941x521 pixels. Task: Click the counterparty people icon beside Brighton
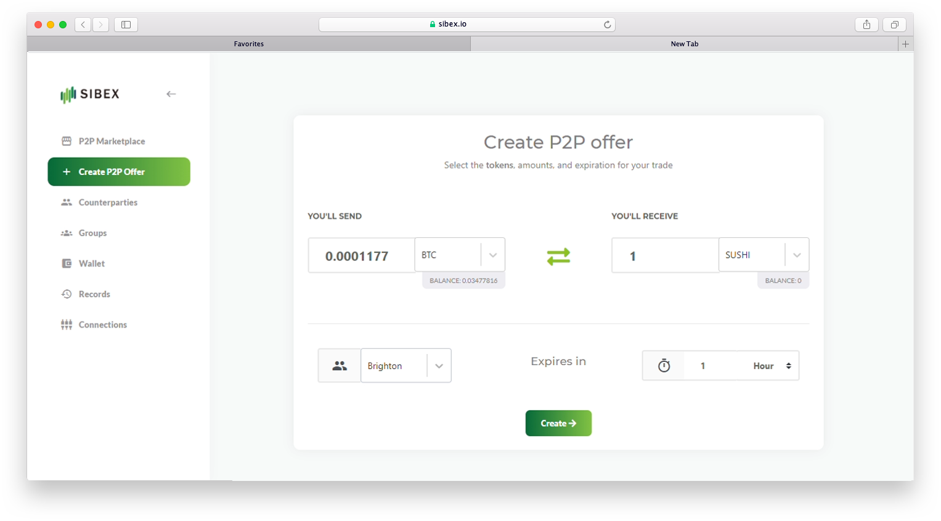click(340, 366)
